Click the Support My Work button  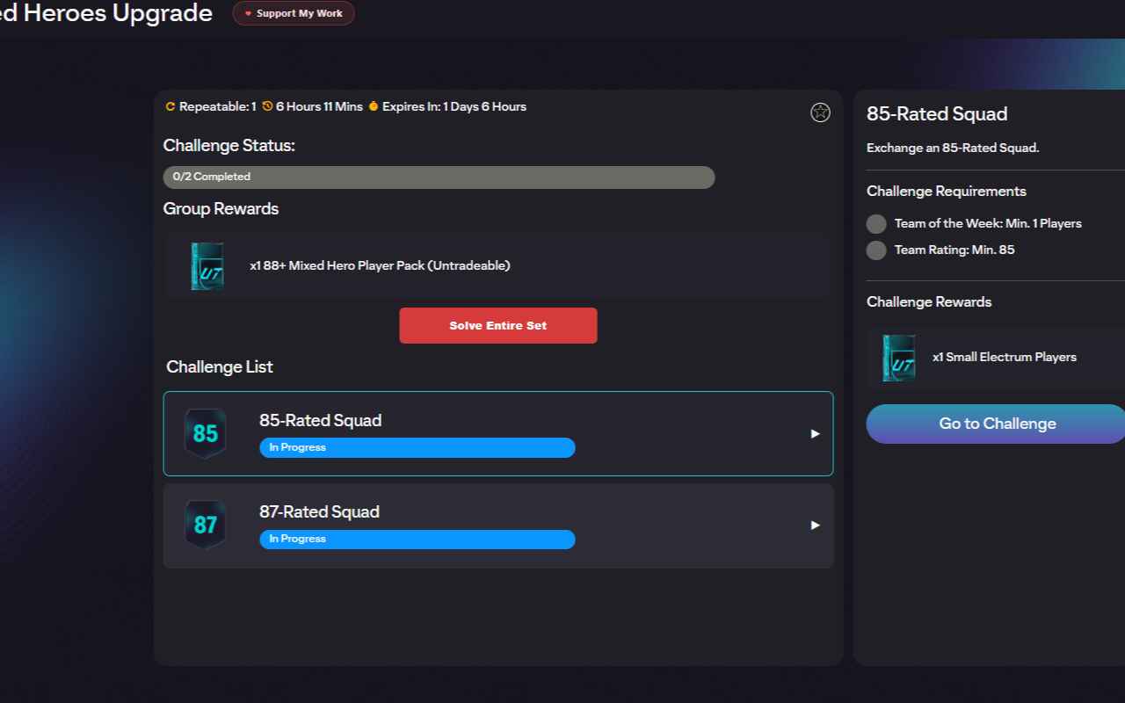pyautogui.click(x=294, y=13)
